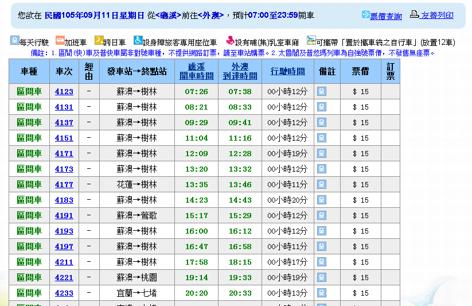Click daily service icon in row 4211
Image resolution: width=472 pixels, height=306 pixels.
322,262
